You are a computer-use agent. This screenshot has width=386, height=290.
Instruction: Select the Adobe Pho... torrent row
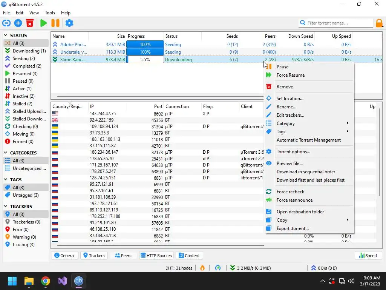(x=217, y=45)
